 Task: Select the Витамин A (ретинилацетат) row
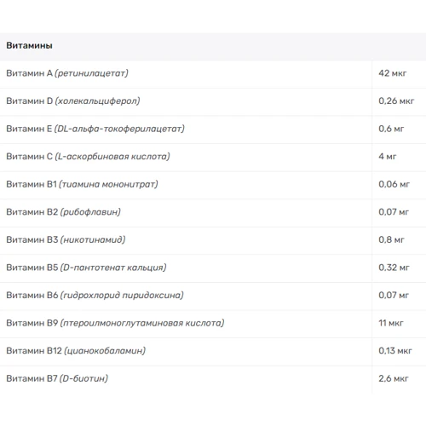213,74
